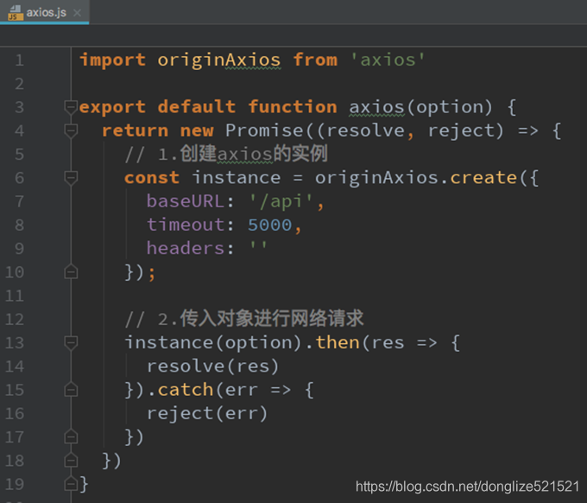Click 'reject(err)' on line 16

pyautogui.click(x=207, y=414)
